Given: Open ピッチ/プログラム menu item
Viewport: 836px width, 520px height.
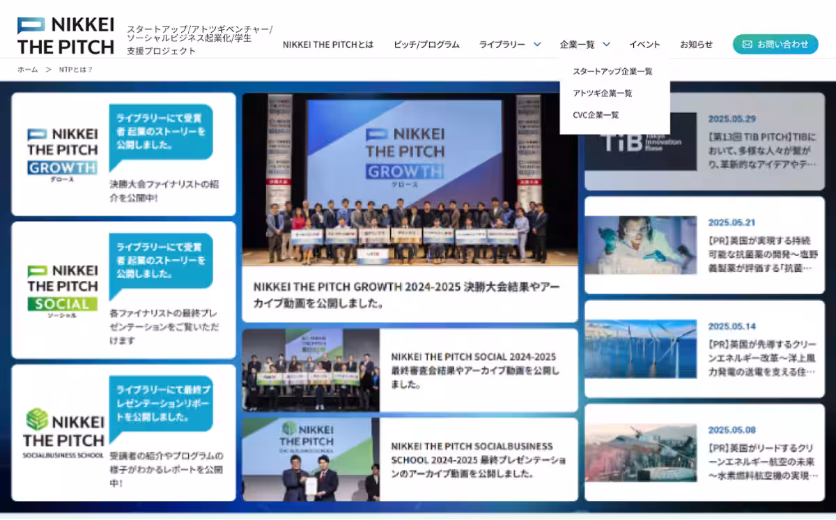Looking at the screenshot, I should point(426,44).
